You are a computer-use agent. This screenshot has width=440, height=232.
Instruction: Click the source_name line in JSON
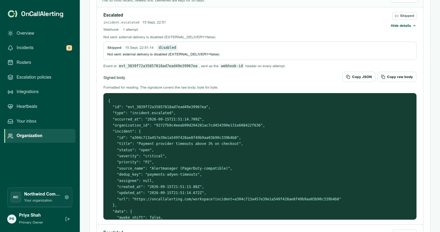pyautogui.click(x=174, y=168)
